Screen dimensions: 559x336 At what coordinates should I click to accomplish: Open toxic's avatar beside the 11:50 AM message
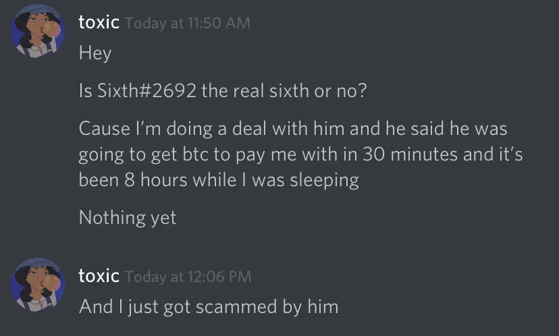[38, 31]
